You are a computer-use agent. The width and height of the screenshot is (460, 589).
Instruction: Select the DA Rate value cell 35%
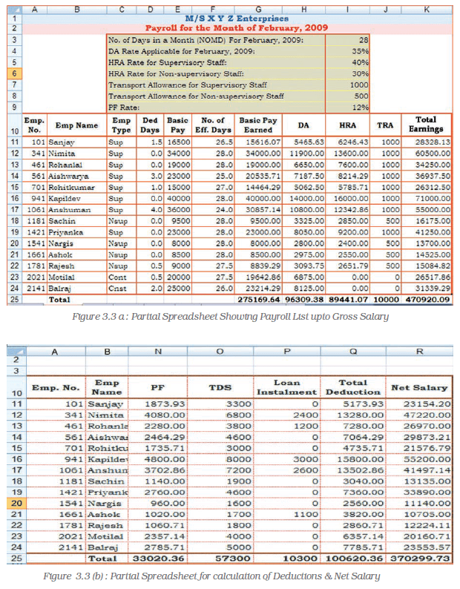point(347,51)
